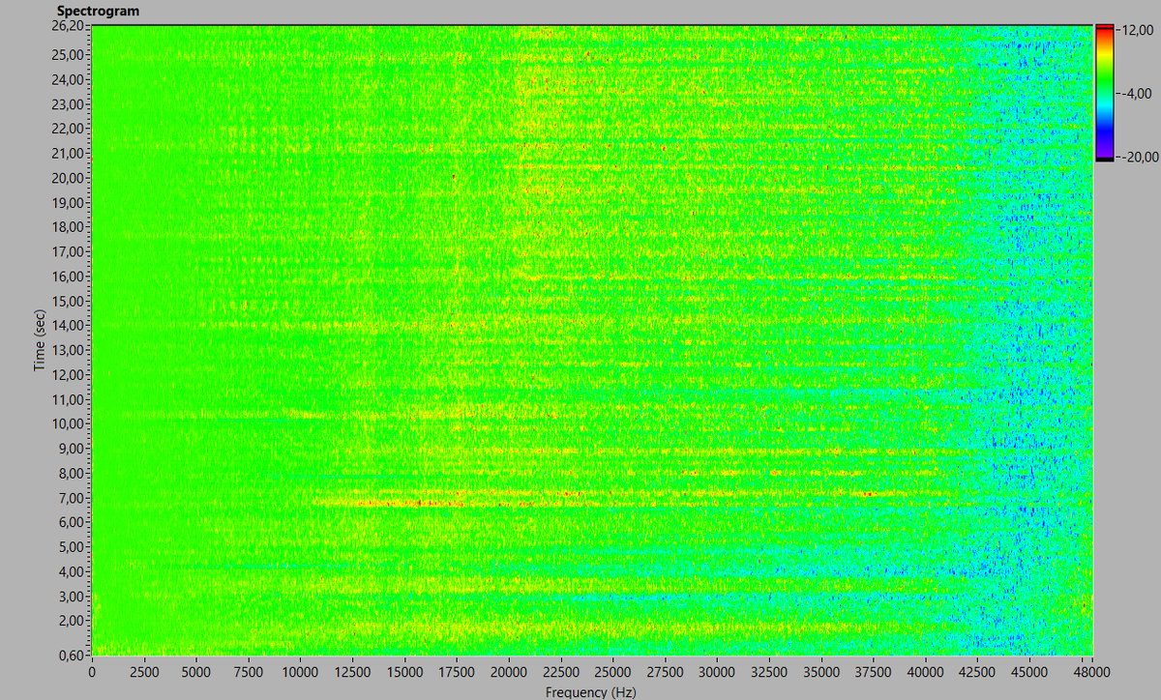Click the 20,00 time tick label

tap(68, 178)
